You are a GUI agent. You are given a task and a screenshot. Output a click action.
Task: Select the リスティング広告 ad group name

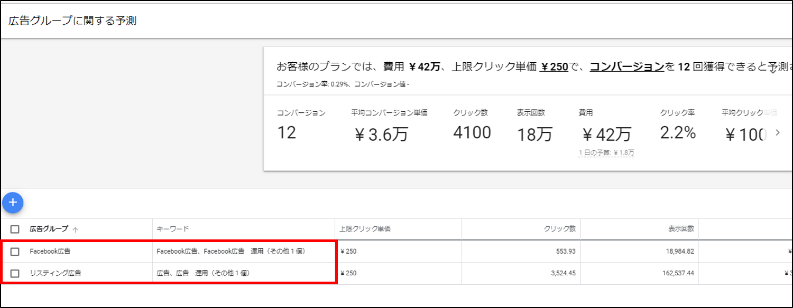[55, 273]
